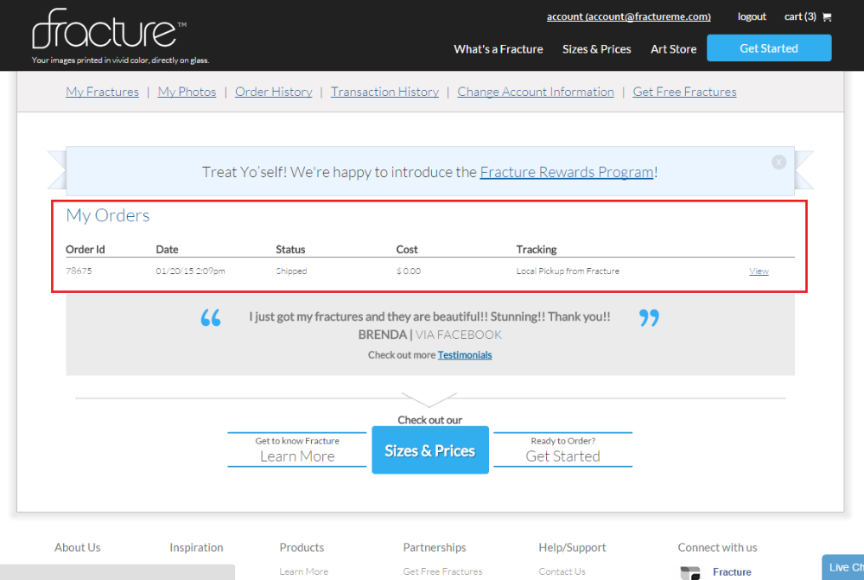
Task: Go to My Fractures tab
Action: click(103, 92)
